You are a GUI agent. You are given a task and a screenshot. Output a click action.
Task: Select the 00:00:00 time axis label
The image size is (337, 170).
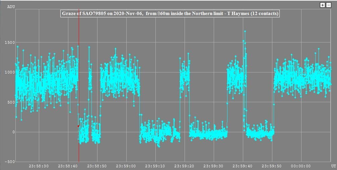[301, 166]
